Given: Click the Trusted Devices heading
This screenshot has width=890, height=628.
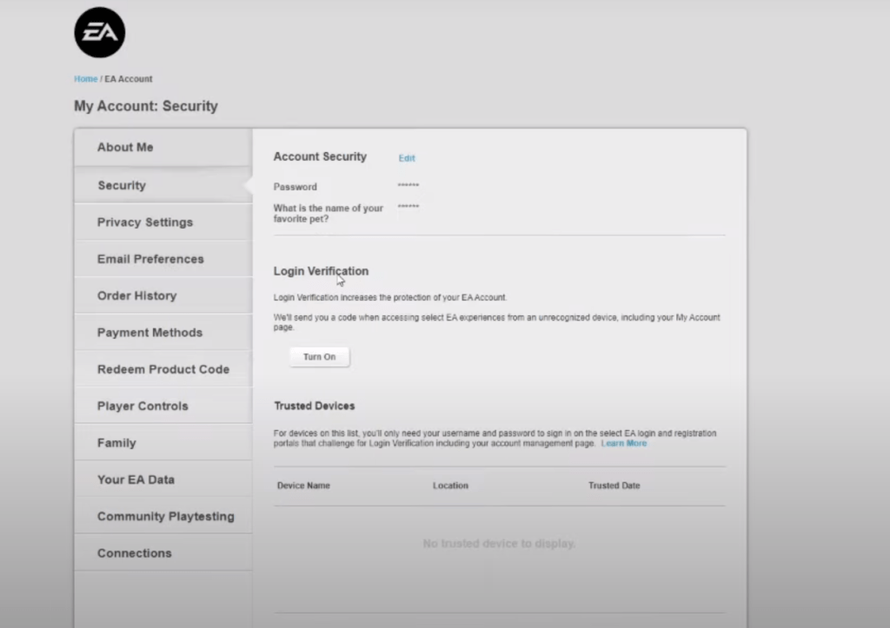Looking at the screenshot, I should click(315, 407).
